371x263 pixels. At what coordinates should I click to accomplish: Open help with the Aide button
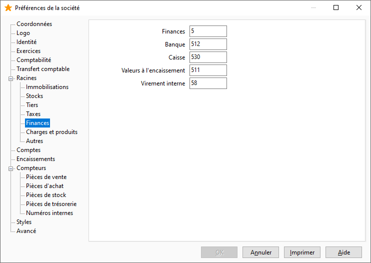click(344, 252)
